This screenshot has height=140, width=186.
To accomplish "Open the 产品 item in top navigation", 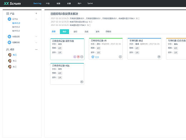I will pyautogui.click(x=48, y=4).
